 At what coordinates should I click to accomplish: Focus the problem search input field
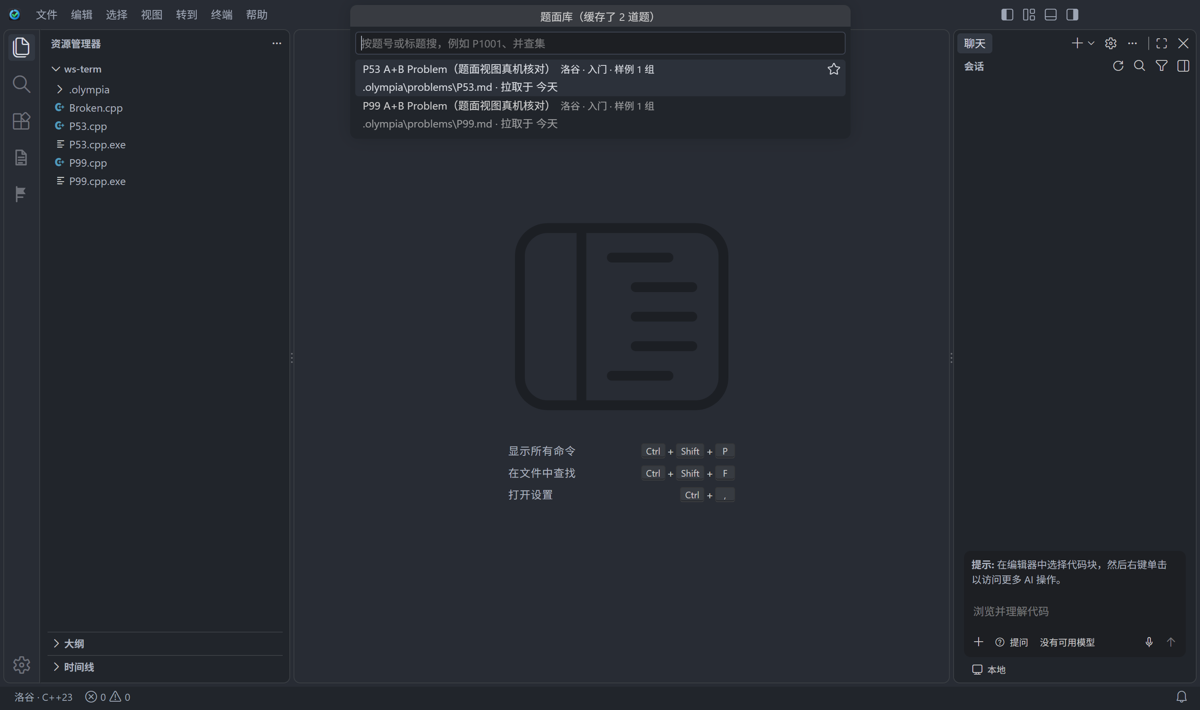[600, 43]
